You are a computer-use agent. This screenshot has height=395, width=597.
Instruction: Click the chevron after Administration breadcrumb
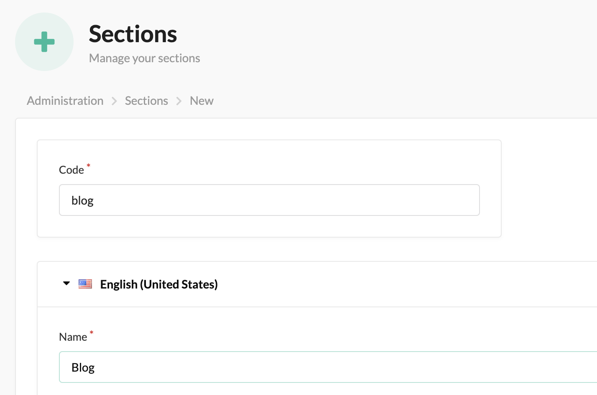(x=114, y=101)
